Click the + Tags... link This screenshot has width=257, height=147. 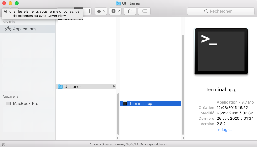point(225,130)
